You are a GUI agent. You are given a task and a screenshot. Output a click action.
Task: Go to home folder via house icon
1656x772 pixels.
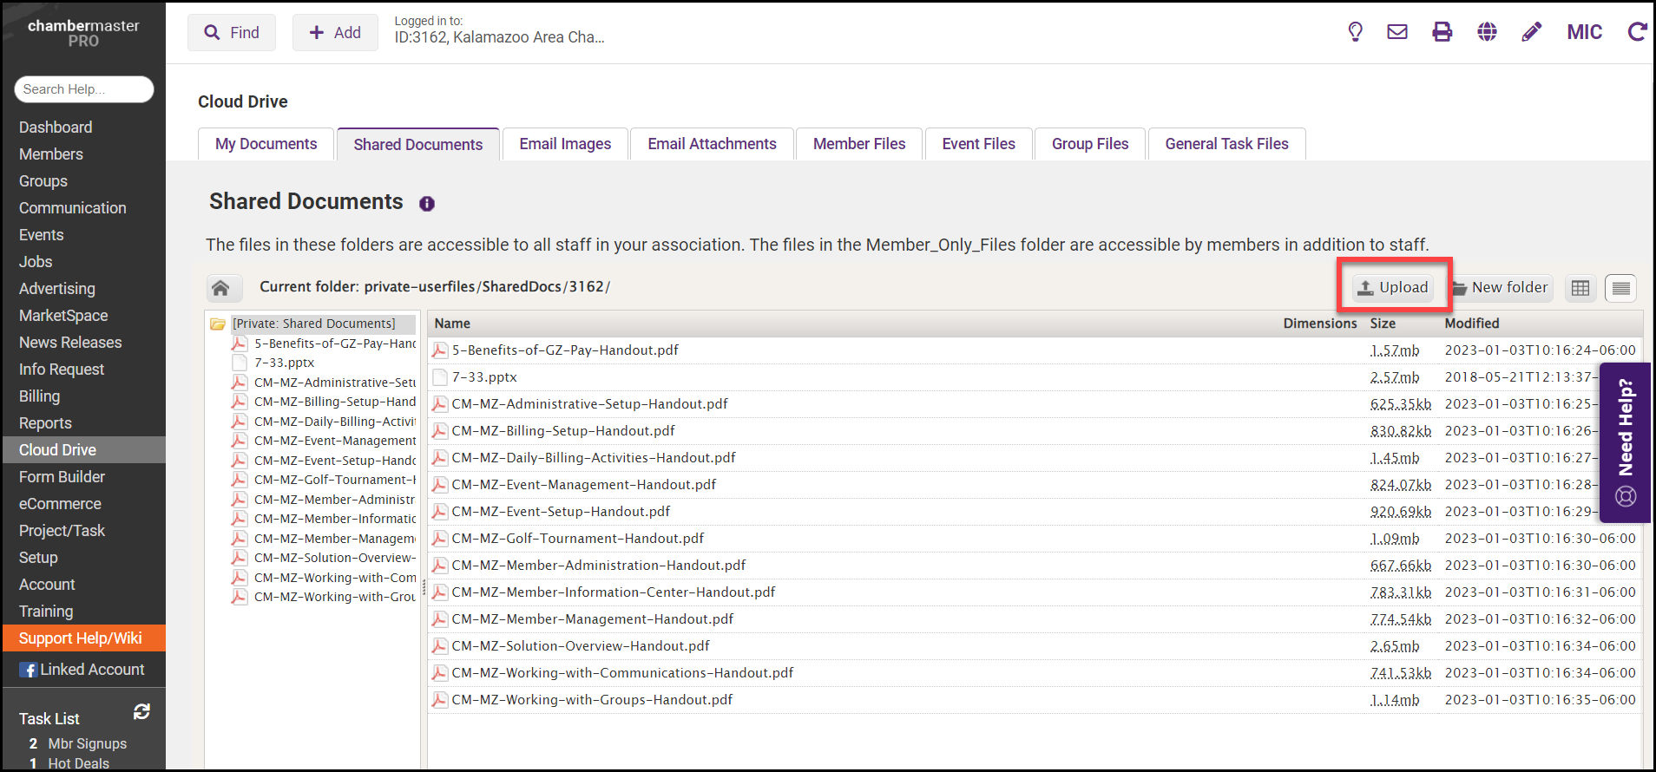click(x=220, y=288)
